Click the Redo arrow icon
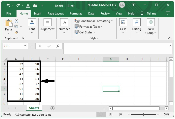Viewport: 175px width, 119px height. click(x=18, y=5)
